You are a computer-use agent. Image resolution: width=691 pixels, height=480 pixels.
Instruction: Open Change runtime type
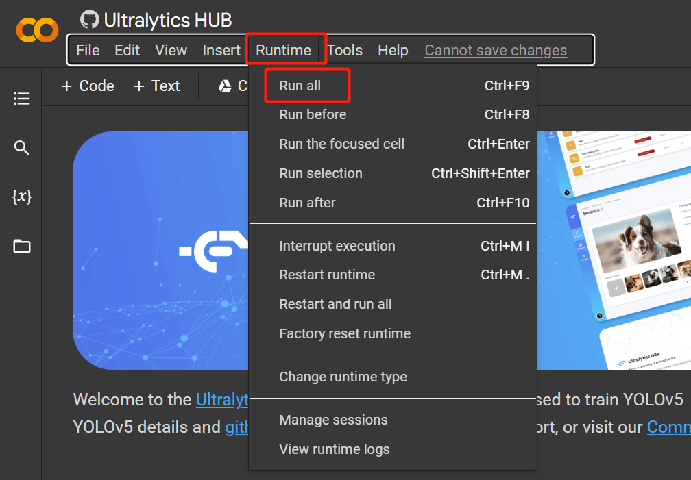(x=393, y=377)
